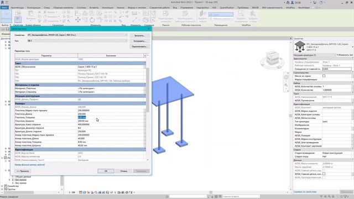Click the '<< Просмотр' preview button
The width and height of the screenshot is (354, 199).
tap(23, 171)
